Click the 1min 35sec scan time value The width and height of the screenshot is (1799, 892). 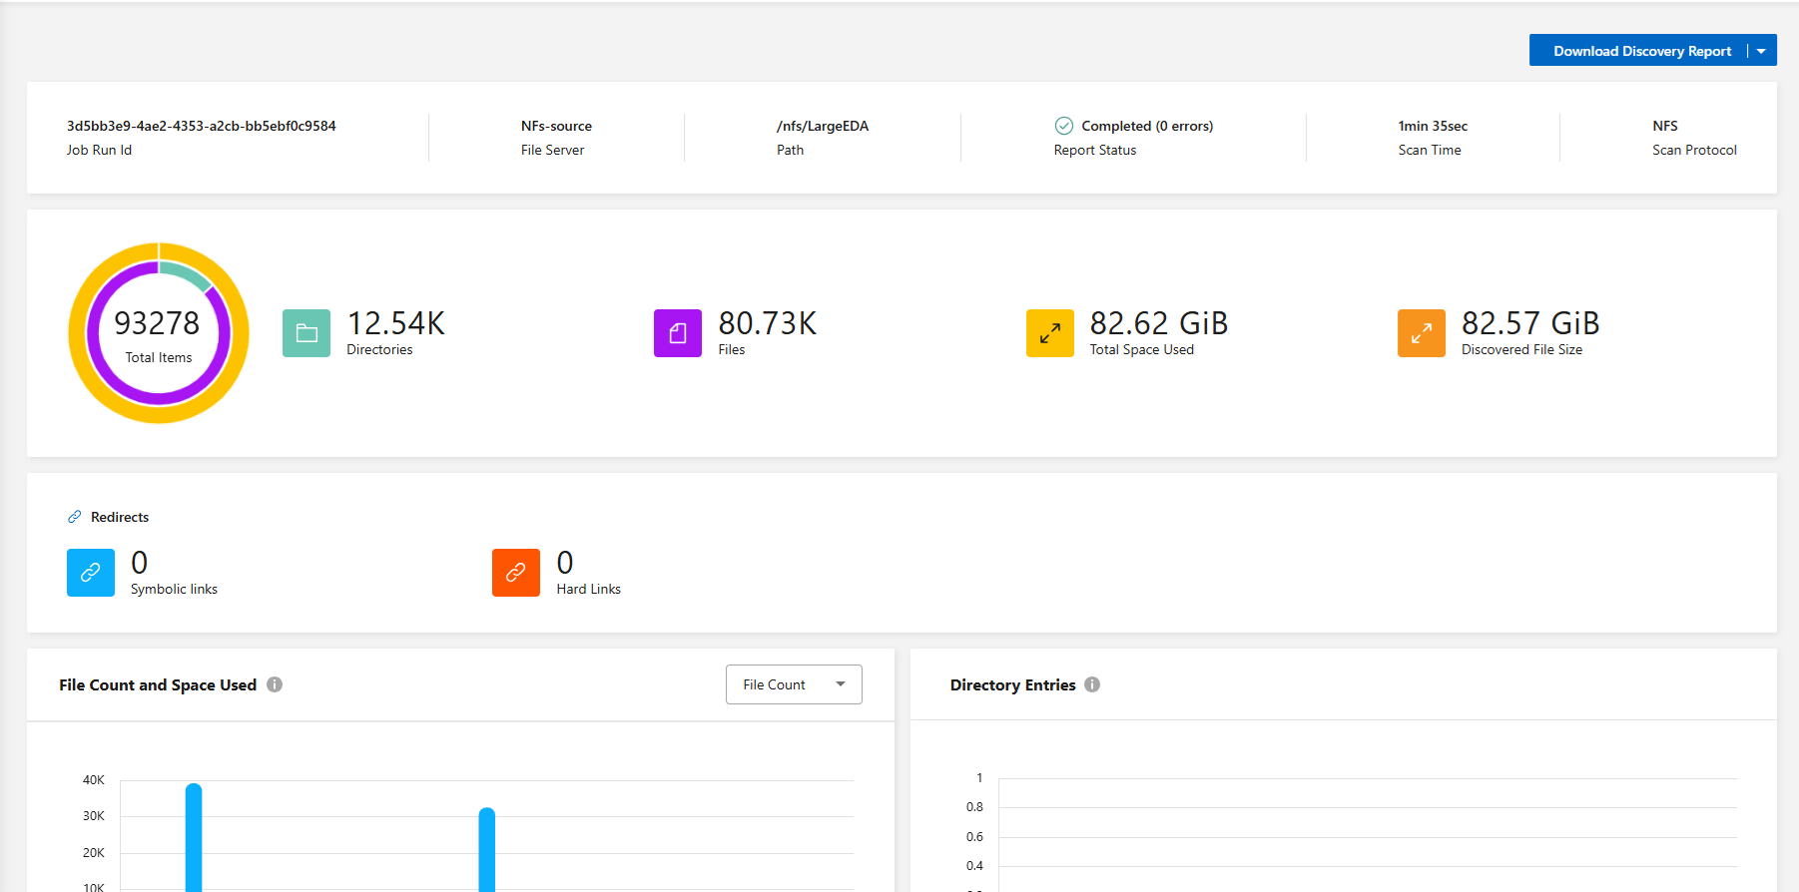point(1433,126)
